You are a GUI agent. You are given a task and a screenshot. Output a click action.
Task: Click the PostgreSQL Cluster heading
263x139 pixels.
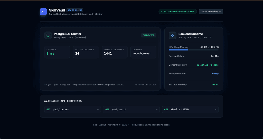pyautogui.click(x=68, y=34)
